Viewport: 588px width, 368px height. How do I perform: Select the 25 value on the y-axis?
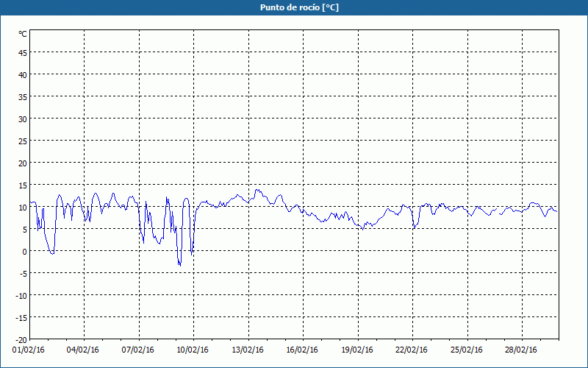pyautogui.click(x=23, y=141)
